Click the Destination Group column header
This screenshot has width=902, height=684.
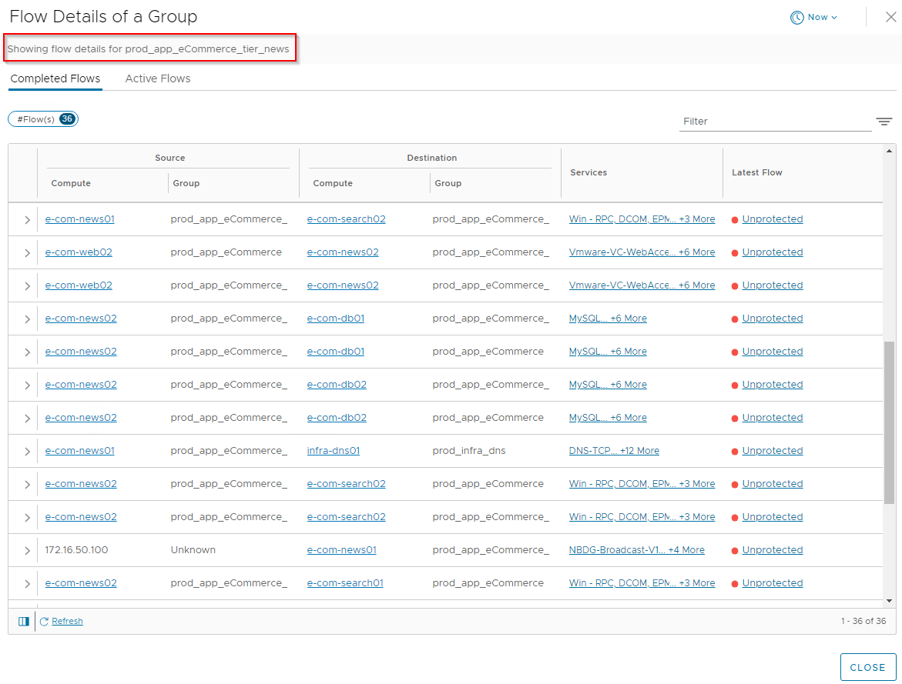pyautogui.click(x=448, y=183)
